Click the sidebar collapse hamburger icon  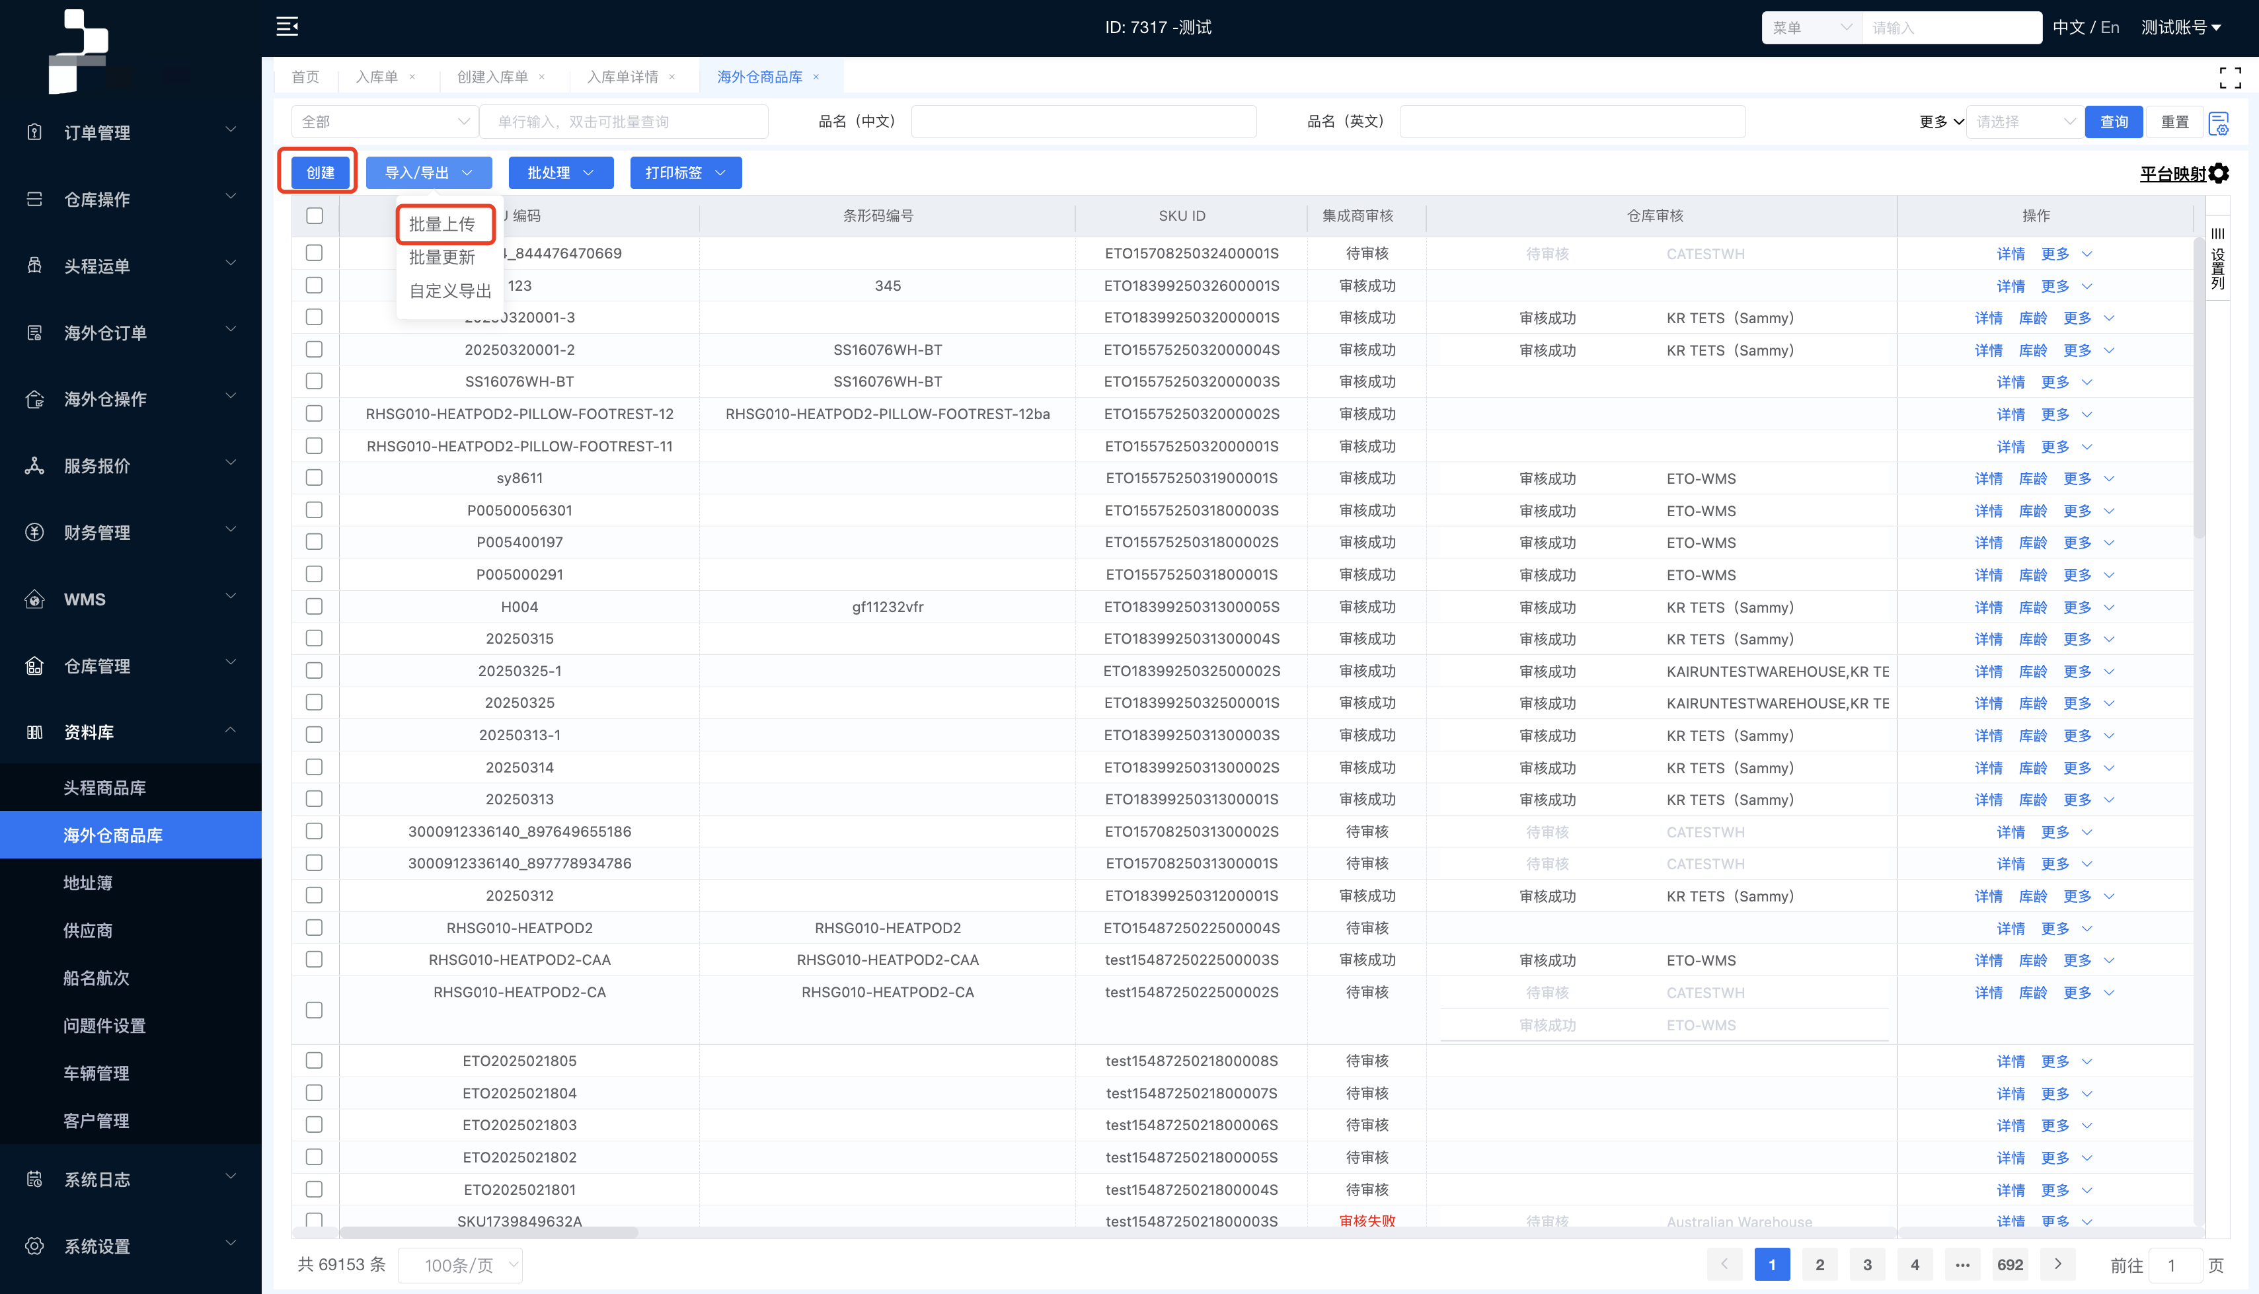(287, 26)
